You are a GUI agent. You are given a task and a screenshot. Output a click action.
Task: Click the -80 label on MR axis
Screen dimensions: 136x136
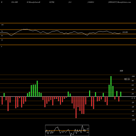tap(133, 116)
